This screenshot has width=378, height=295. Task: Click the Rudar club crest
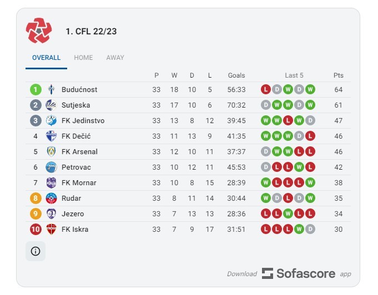(x=51, y=198)
